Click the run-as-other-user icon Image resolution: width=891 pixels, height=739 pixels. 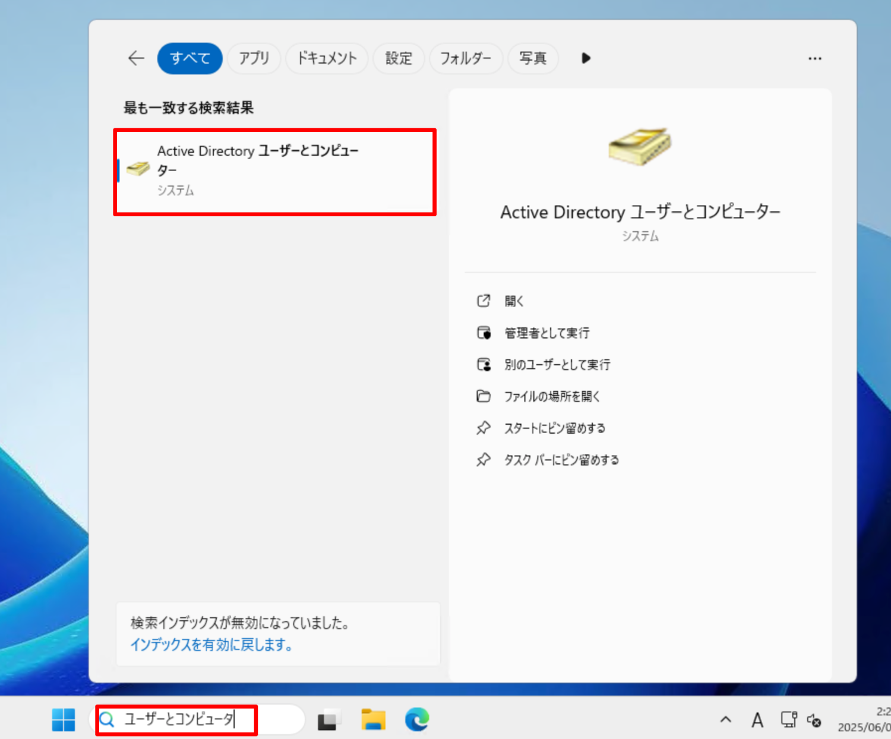[484, 364]
